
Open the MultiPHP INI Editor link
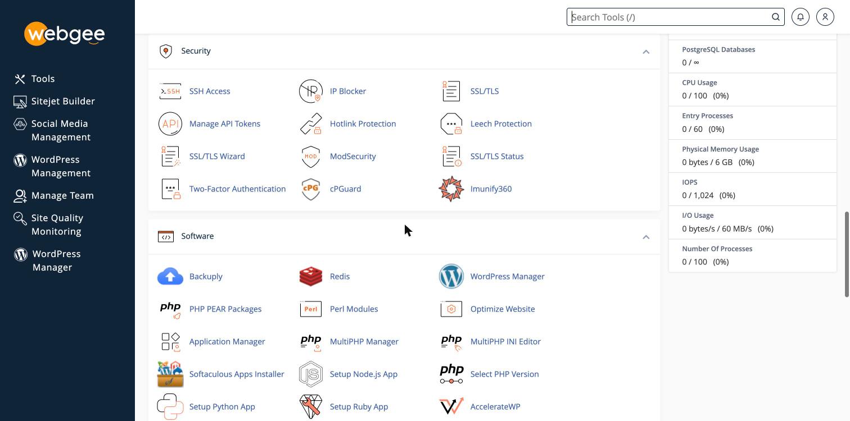coord(505,341)
